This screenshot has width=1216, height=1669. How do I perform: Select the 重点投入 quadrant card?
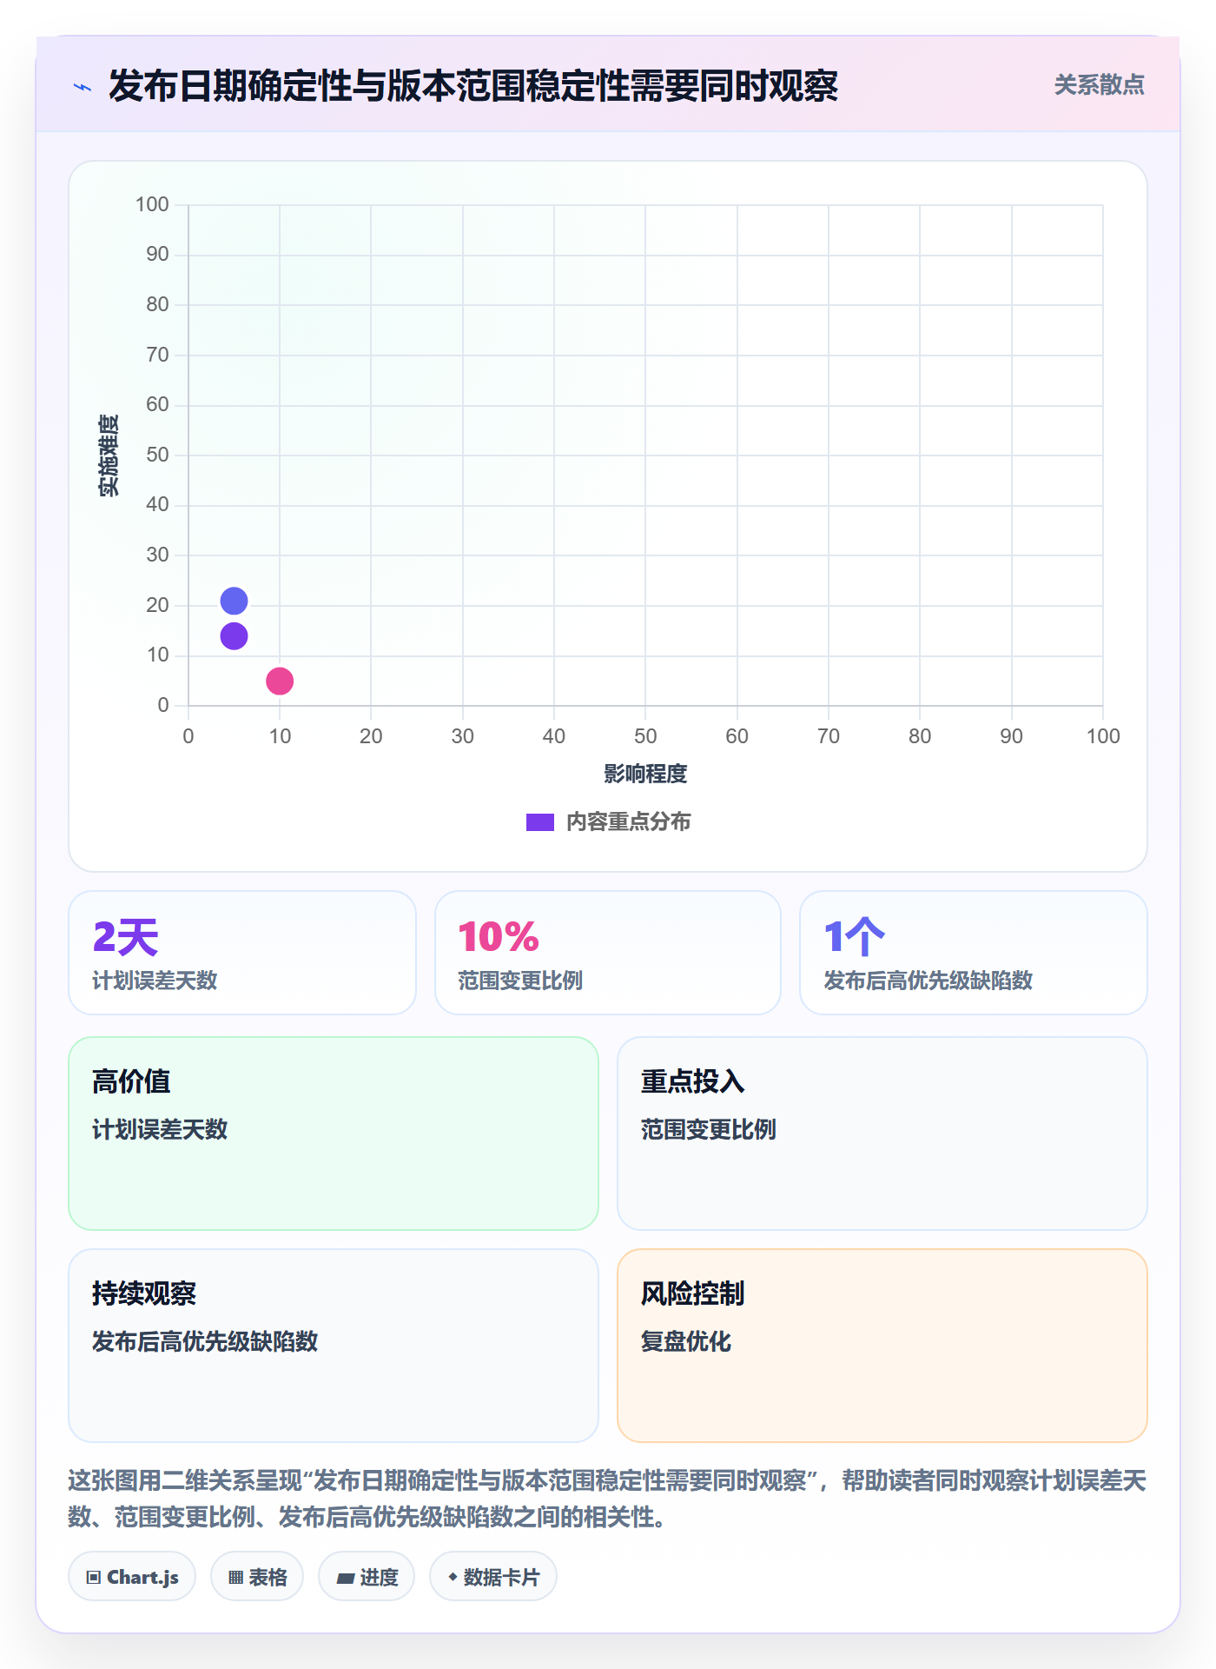(882, 1134)
